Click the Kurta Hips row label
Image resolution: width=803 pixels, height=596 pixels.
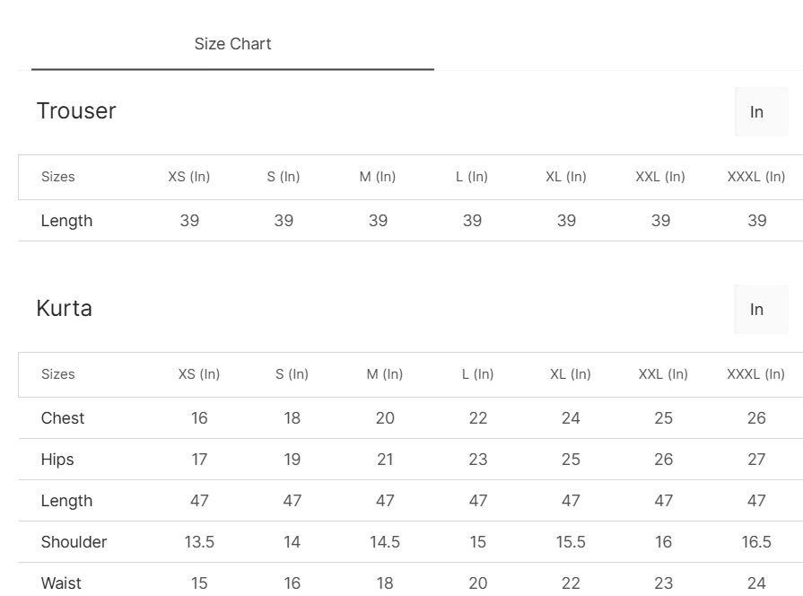point(57,460)
